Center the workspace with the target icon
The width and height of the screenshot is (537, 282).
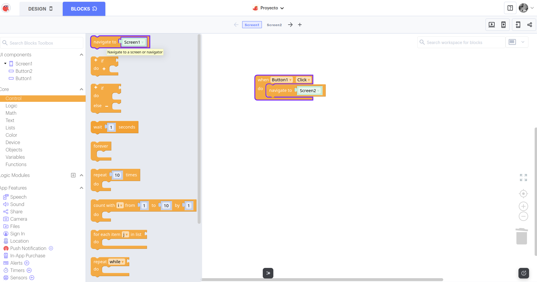coord(523,194)
